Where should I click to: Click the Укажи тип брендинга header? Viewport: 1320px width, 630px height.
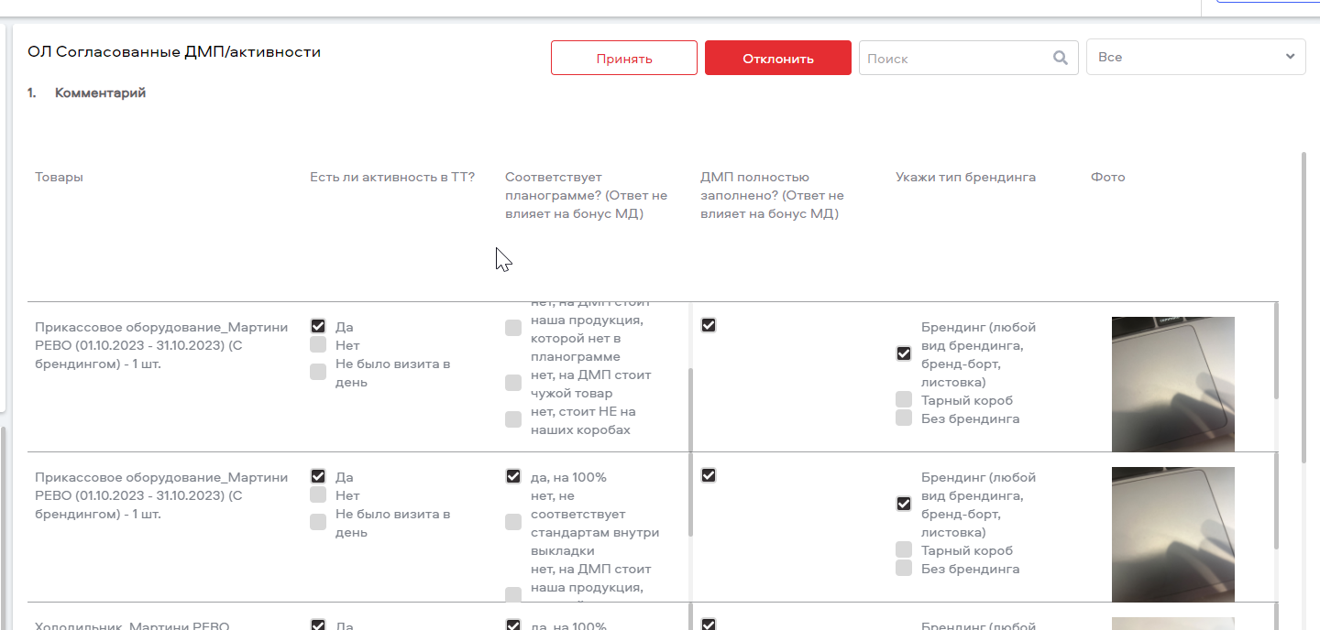(966, 177)
